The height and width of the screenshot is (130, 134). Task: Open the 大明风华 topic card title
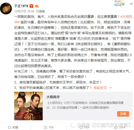pos(53,97)
